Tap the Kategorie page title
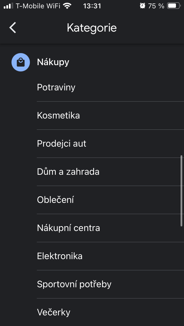 point(92,28)
